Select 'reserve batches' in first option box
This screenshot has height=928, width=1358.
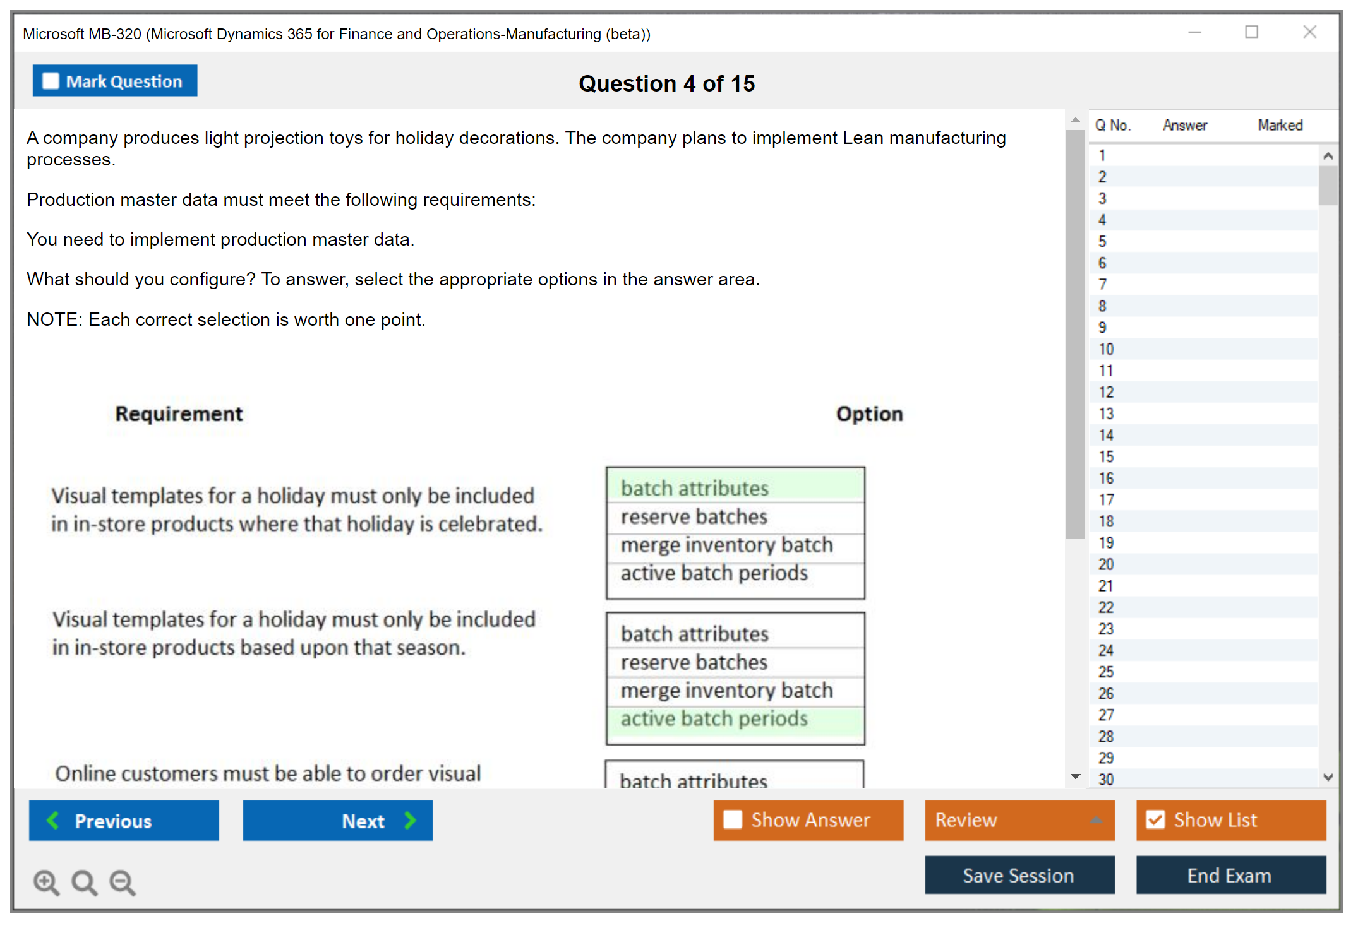pyautogui.click(x=694, y=517)
